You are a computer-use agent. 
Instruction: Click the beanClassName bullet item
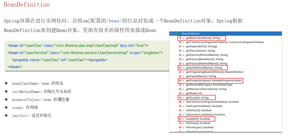point(37,83)
